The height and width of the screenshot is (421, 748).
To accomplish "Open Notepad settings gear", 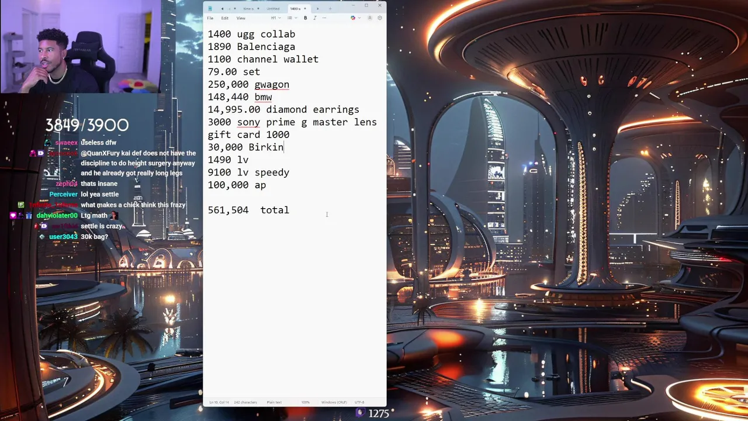I will pos(380,18).
